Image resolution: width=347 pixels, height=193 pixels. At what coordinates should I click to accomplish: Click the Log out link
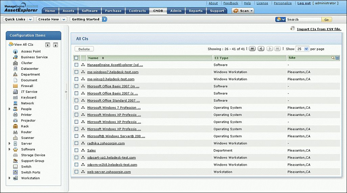[x=304, y=3]
